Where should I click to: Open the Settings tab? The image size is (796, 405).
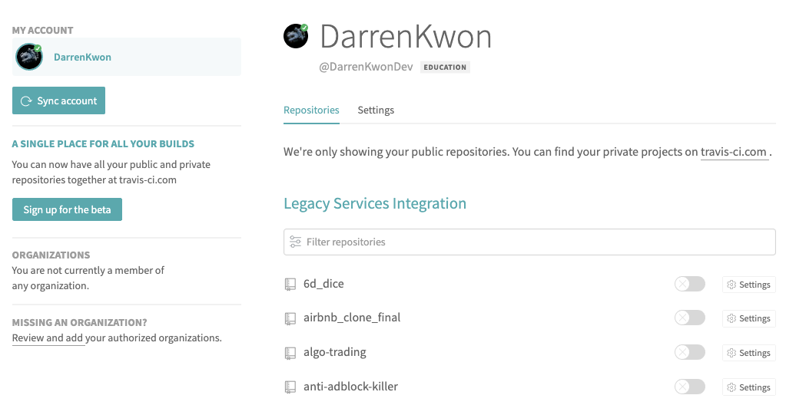coord(376,110)
